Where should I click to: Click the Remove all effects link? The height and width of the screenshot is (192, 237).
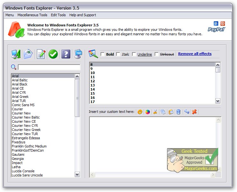[x=195, y=54]
